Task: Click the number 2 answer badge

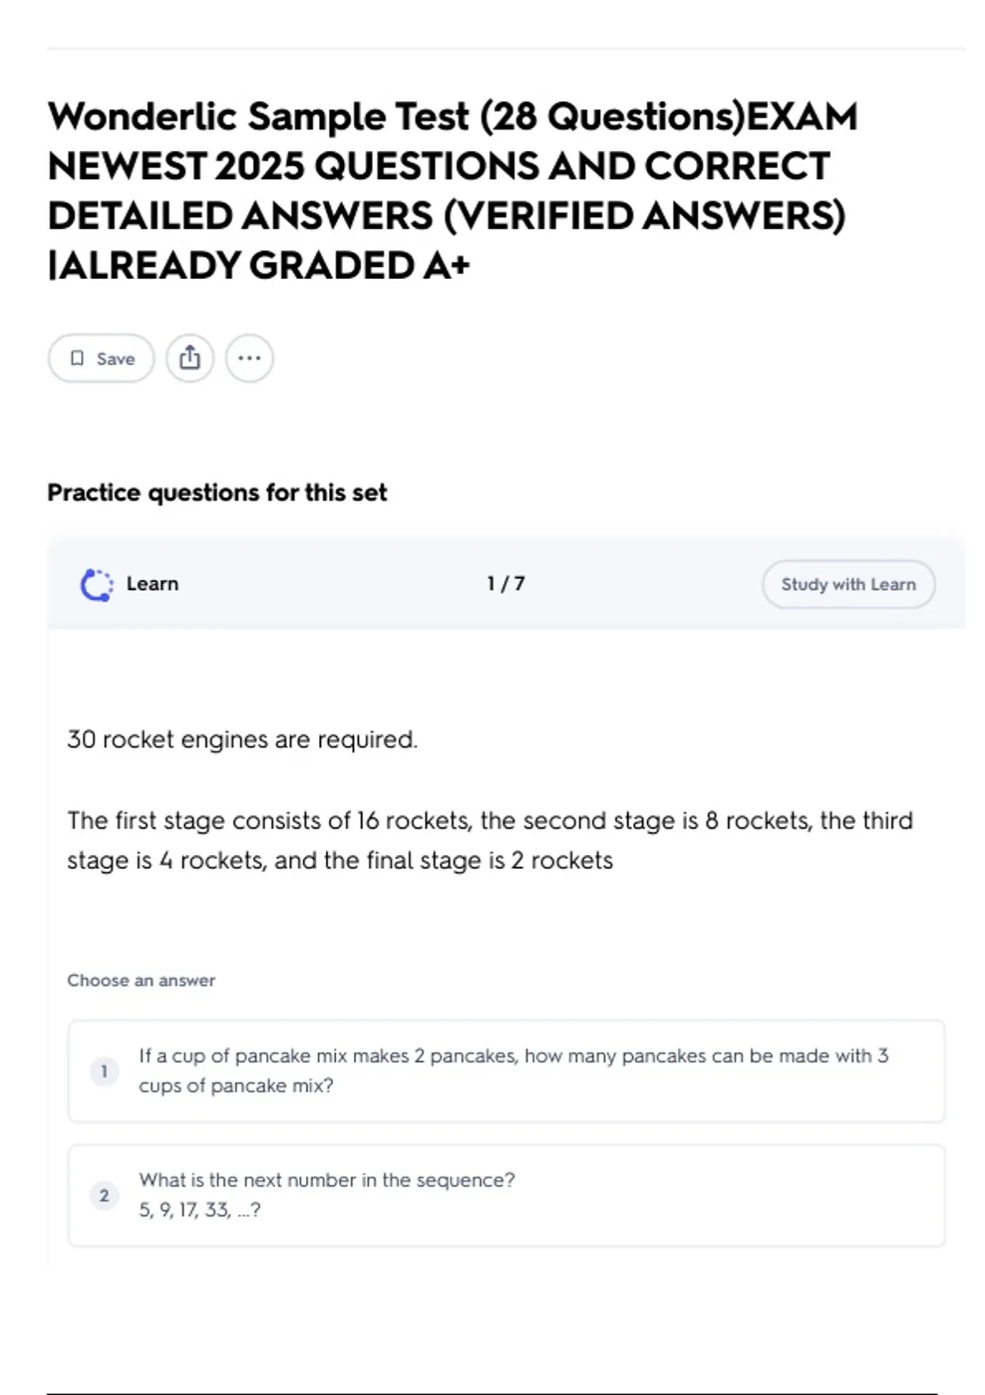Action: coord(104,1196)
